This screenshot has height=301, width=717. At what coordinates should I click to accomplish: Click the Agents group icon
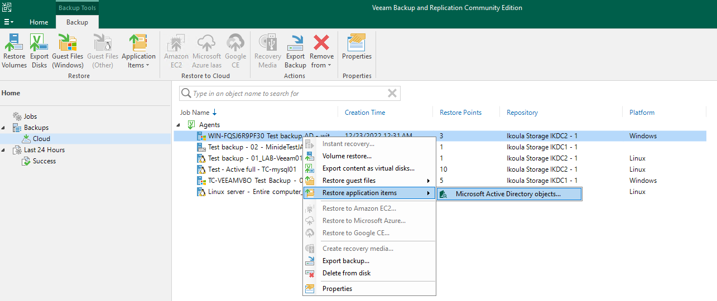click(x=191, y=125)
